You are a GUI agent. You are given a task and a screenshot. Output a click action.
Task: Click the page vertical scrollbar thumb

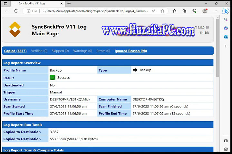(217, 48)
